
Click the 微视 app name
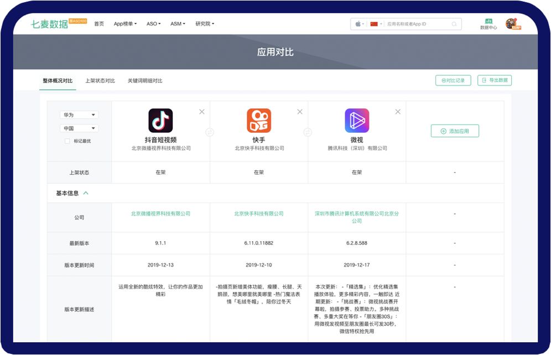tap(357, 140)
